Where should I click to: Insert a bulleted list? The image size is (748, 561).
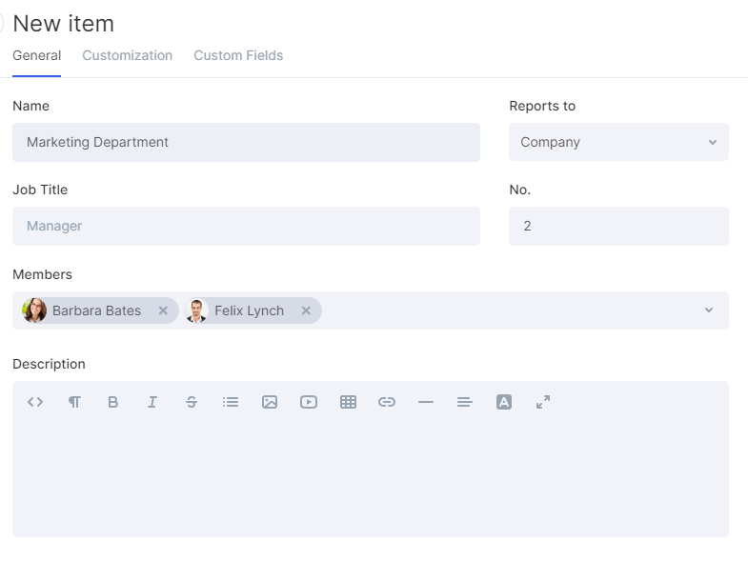[x=231, y=402]
